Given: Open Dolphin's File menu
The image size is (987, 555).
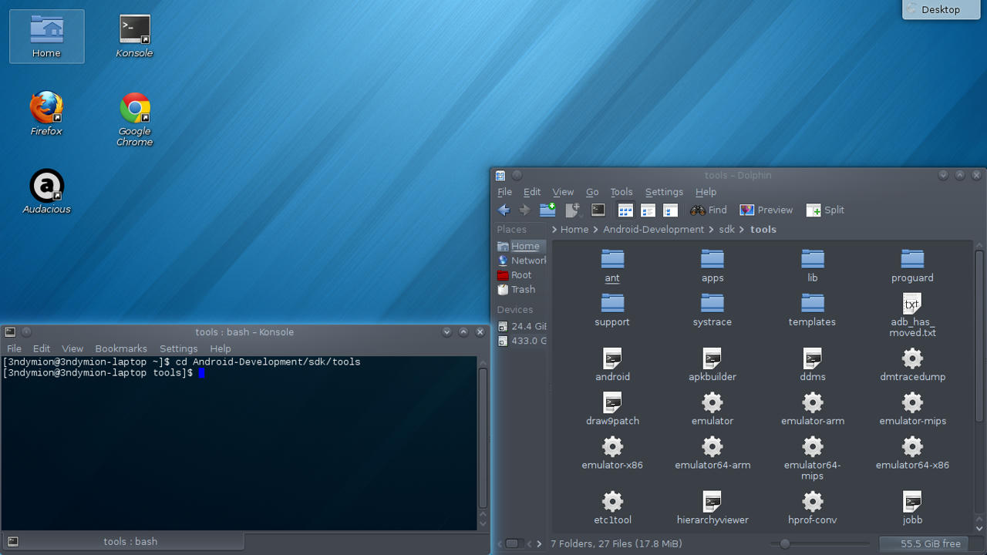Looking at the screenshot, I should click(x=504, y=192).
